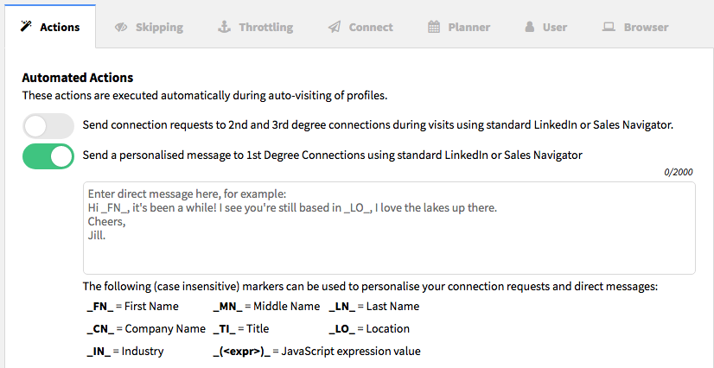Click the magic wand Actions icon

click(27, 27)
